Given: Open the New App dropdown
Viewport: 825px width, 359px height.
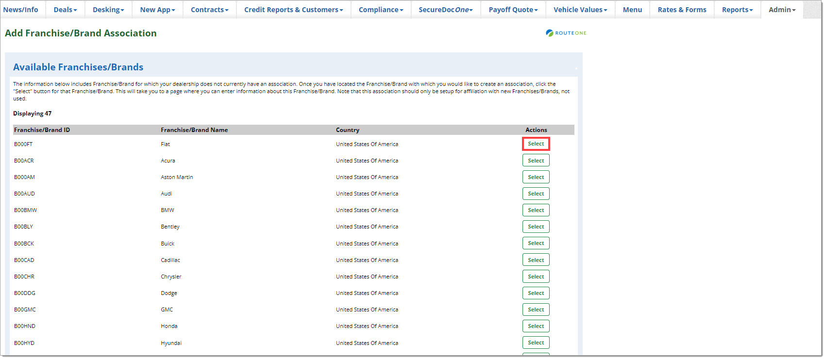Looking at the screenshot, I should [157, 10].
